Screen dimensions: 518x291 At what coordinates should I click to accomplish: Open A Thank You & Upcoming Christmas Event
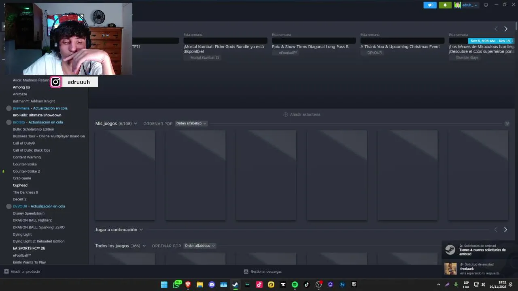[x=400, y=46]
